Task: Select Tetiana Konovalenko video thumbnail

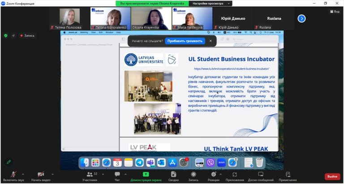Action: (111, 18)
